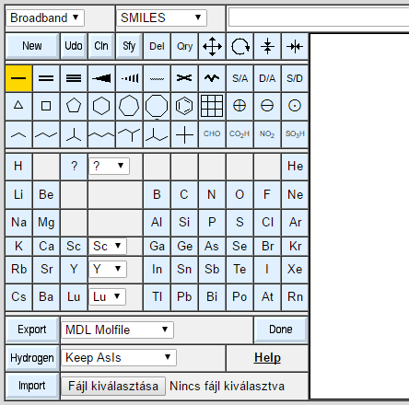The image size is (409, 405).
Task: Click the Cln clean button
Action: pos(101,46)
